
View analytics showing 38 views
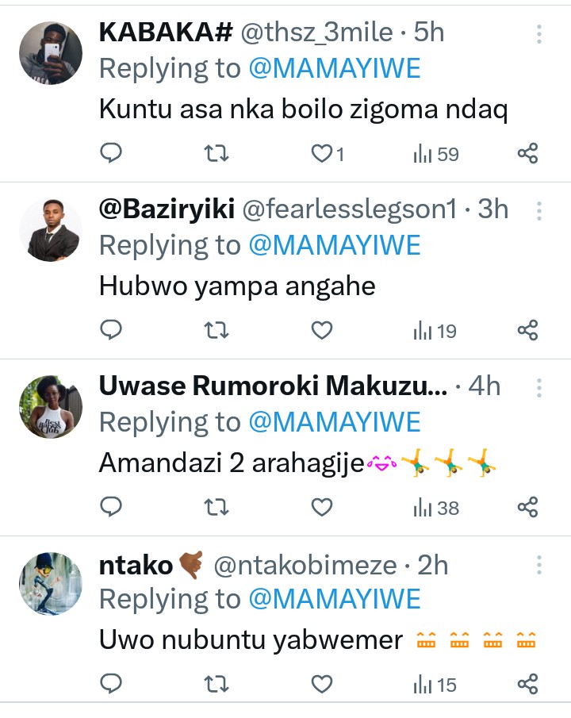[436, 508]
